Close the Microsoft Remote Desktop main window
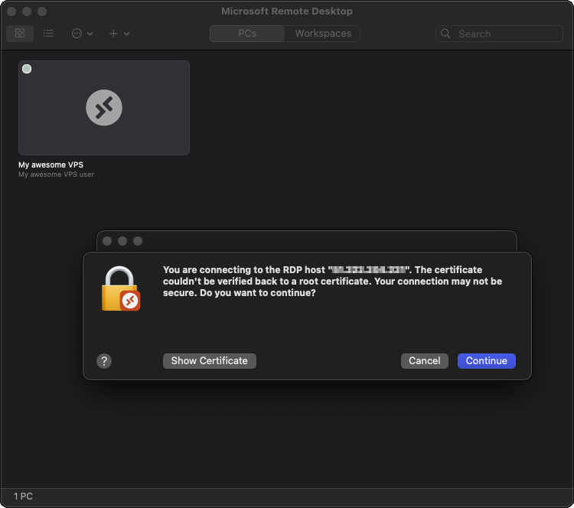Screen dimensions: 574x508 pyautogui.click(x=11, y=12)
